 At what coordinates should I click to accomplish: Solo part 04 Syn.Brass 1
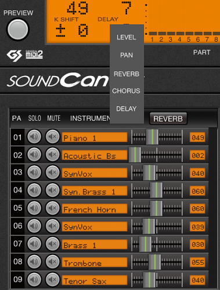(x=34, y=190)
